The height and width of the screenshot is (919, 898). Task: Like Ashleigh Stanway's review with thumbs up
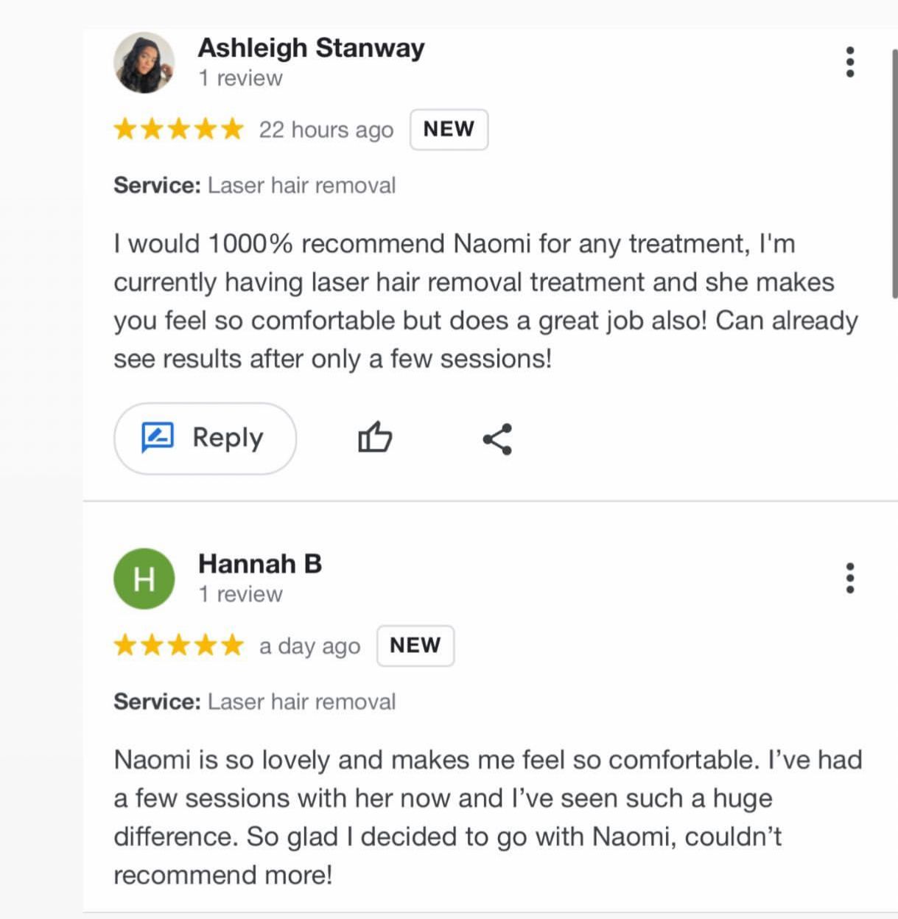[375, 438]
